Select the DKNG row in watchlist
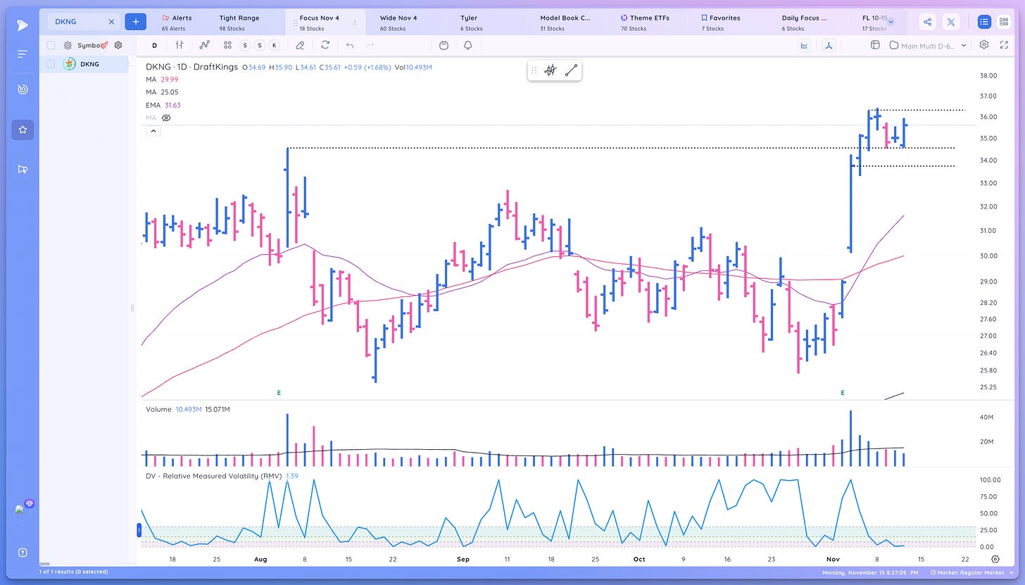This screenshot has width=1025, height=585. [84, 64]
